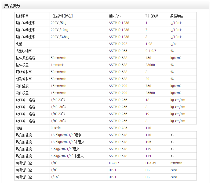Image resolution: width=211 pixels, height=184 pixels.
Task: Pick the 450 data value
Action: pos(156,58)
